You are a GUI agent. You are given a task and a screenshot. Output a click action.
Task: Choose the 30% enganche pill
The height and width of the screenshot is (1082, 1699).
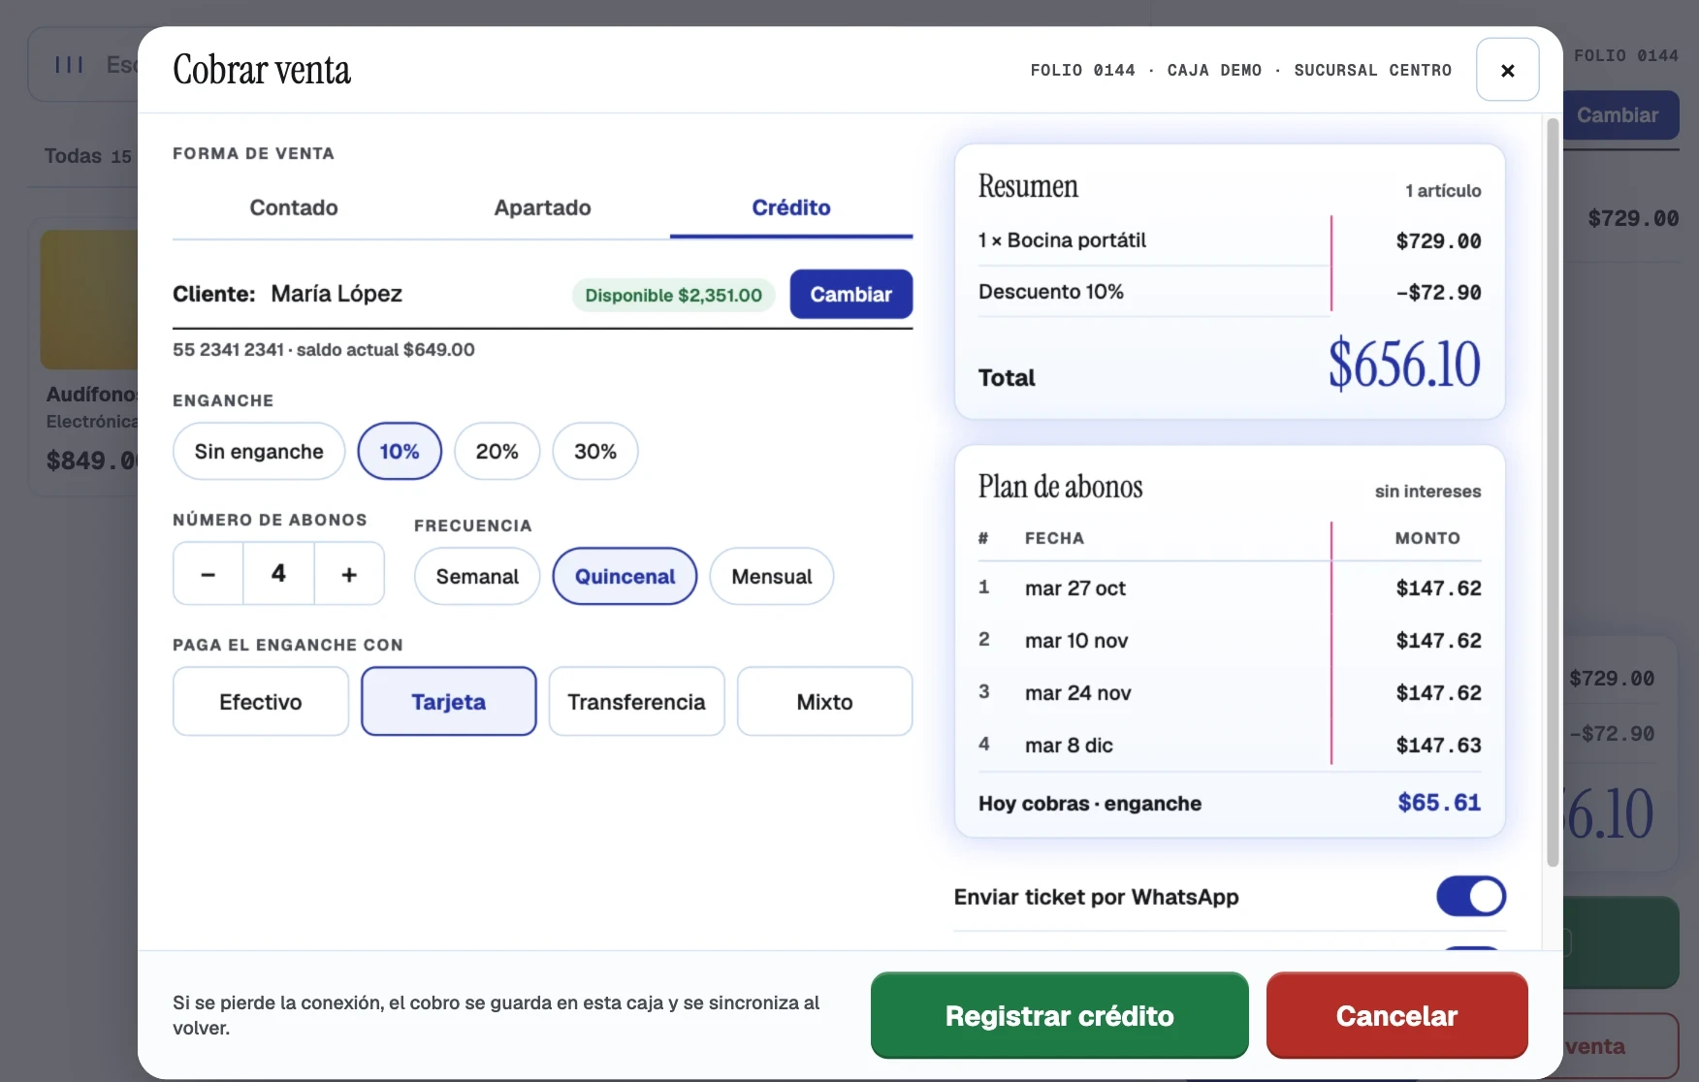(594, 451)
